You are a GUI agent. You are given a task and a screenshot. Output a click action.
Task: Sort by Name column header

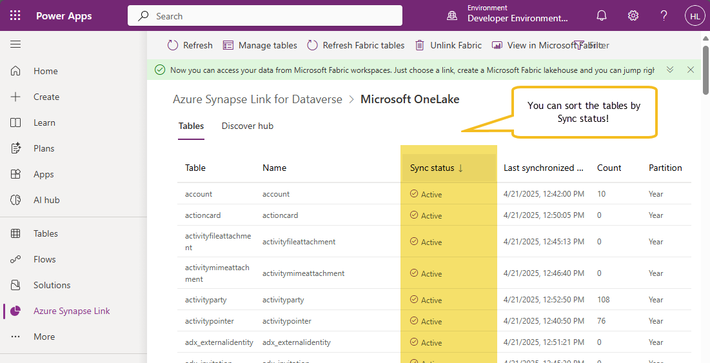(x=275, y=168)
